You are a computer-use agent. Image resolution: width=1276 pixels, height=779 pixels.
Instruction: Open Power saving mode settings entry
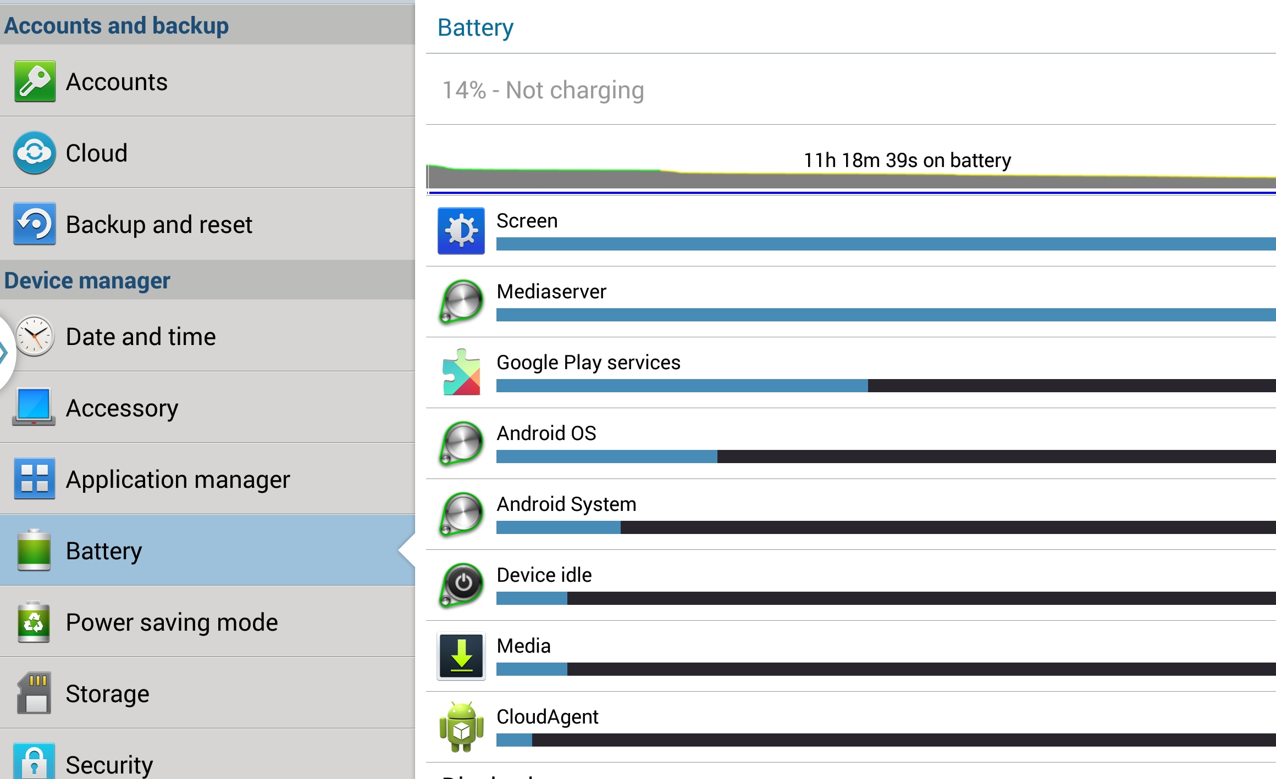coord(207,621)
